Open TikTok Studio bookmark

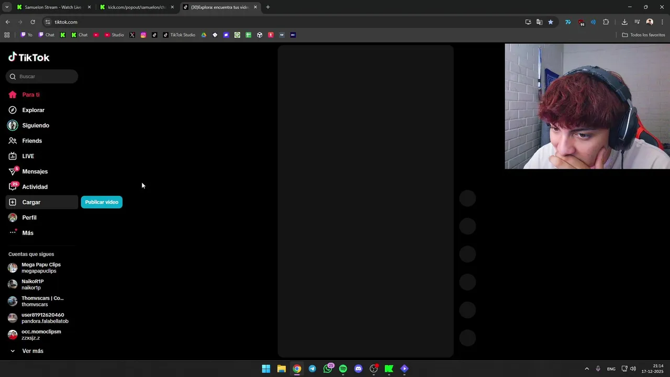[179, 35]
